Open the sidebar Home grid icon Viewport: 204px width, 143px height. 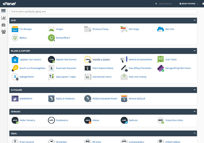tap(3, 10)
